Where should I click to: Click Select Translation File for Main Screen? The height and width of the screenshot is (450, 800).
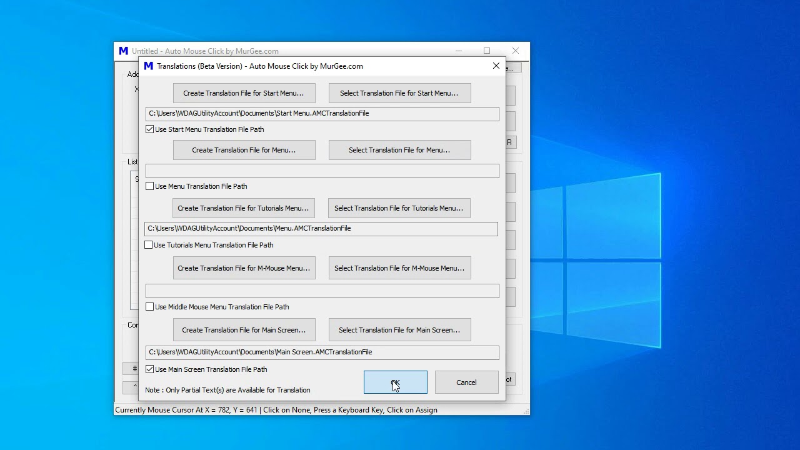pos(399,330)
